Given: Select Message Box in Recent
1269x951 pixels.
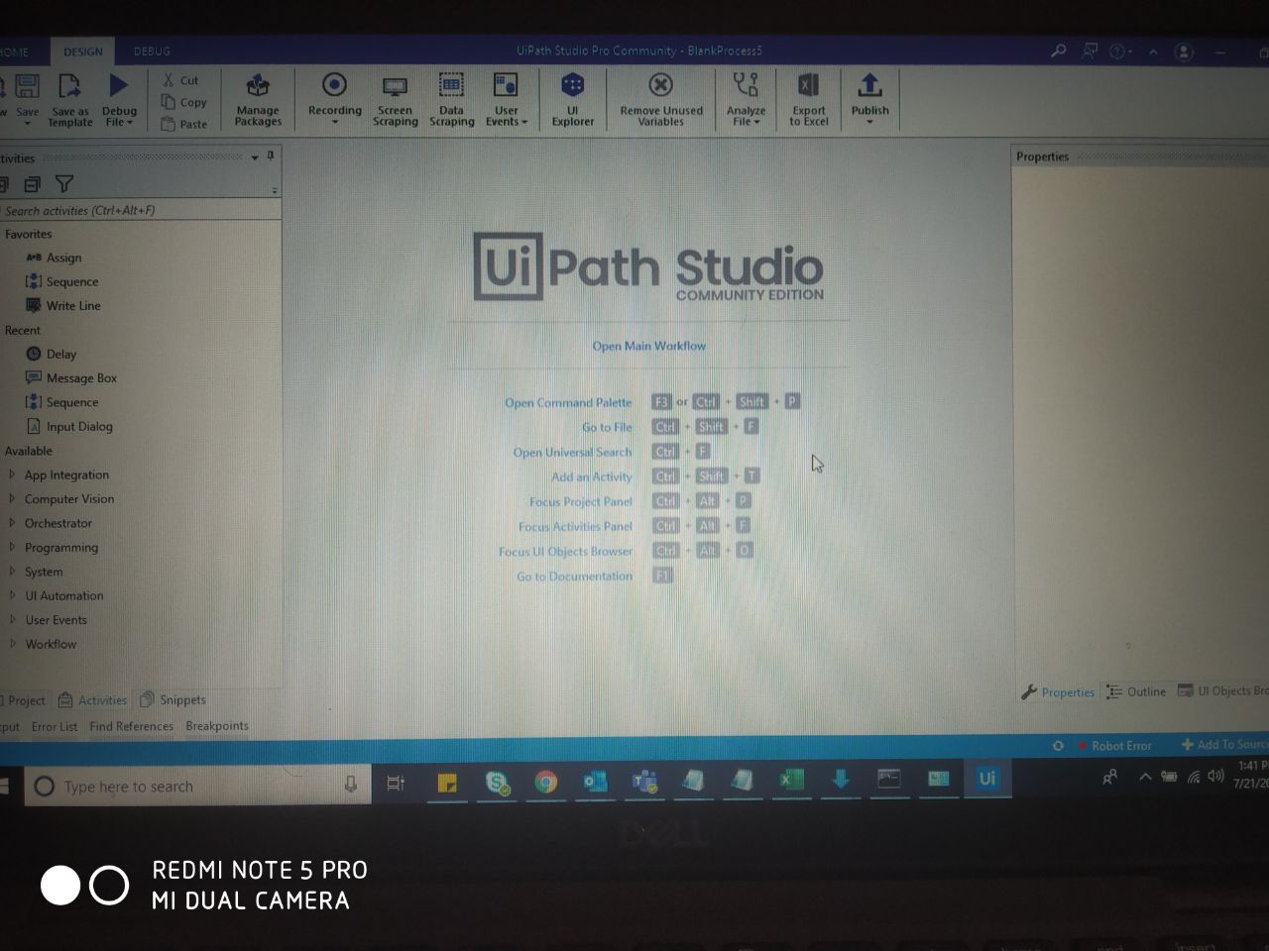Looking at the screenshot, I should [71, 377].
